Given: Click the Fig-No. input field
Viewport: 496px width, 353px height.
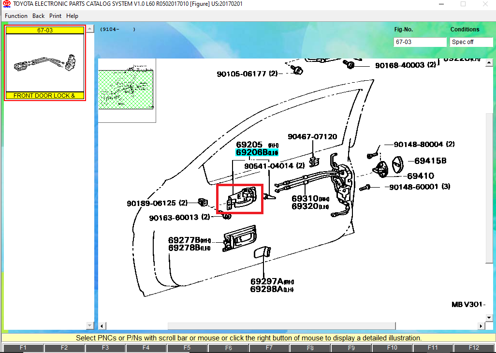Looking at the screenshot, I should pos(420,42).
